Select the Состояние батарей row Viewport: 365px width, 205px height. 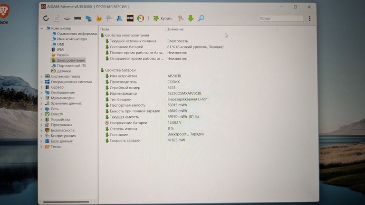pos(164,47)
